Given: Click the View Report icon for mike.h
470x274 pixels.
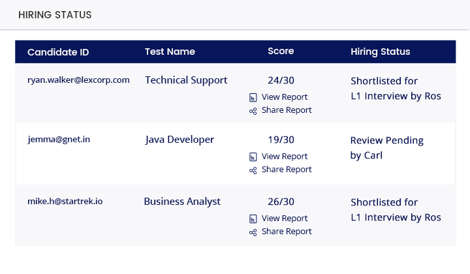Looking at the screenshot, I should (253, 219).
